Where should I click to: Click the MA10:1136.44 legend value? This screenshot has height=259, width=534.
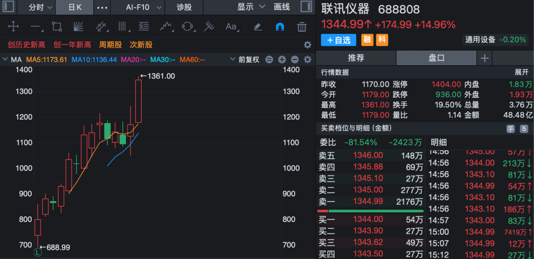click(94, 59)
